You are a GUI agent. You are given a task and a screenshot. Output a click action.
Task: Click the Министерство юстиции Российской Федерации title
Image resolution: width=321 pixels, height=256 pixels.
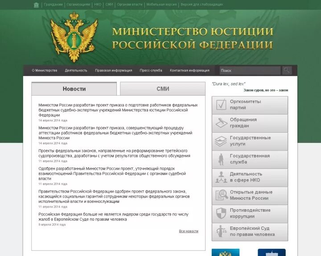193,38
